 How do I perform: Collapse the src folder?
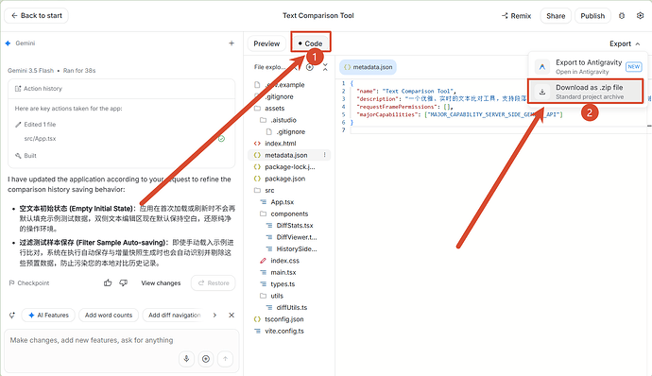269,190
